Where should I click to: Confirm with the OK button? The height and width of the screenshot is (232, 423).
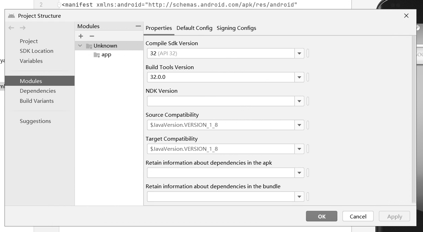pos(322,216)
